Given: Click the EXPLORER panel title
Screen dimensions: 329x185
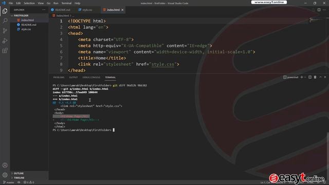Looking at the screenshot, I should (19, 10).
